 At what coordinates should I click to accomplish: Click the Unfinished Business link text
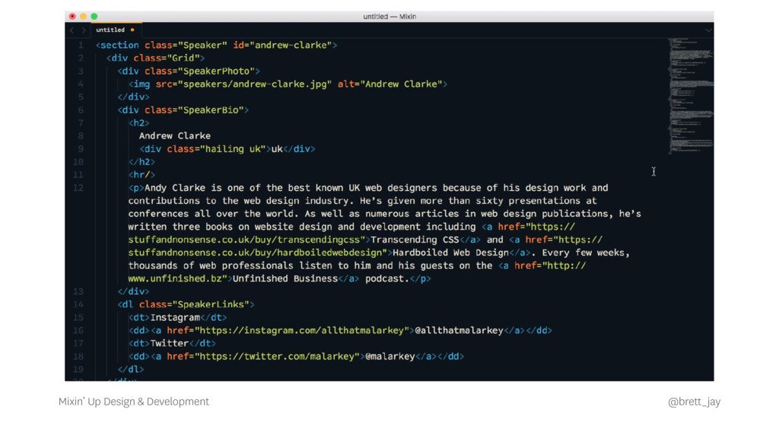tap(285, 278)
